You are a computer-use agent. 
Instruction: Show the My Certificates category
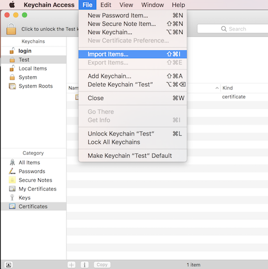click(x=33, y=188)
